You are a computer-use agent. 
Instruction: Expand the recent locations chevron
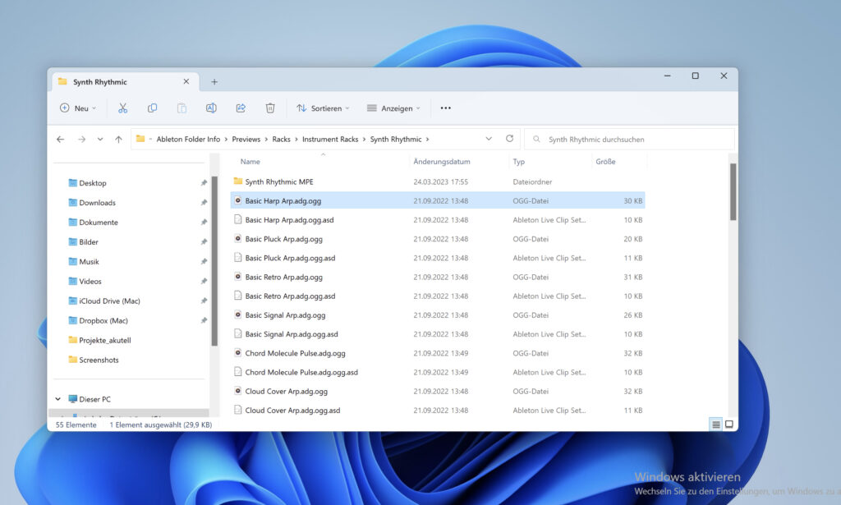[x=100, y=140]
